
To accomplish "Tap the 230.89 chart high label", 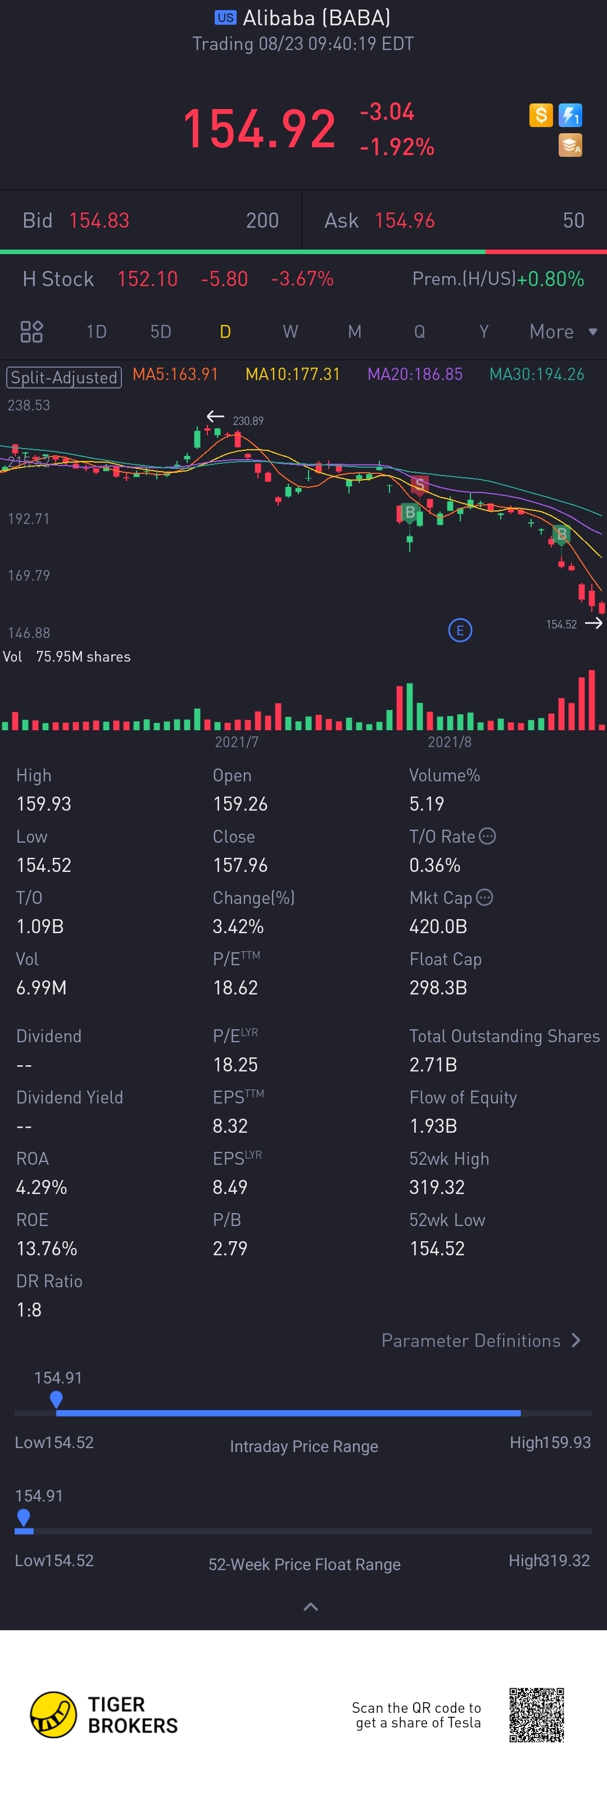I will (248, 420).
